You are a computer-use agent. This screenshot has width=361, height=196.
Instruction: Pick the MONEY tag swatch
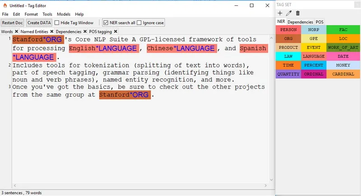pyautogui.click(x=343, y=65)
